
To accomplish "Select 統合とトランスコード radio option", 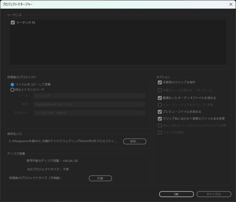I will click(x=12, y=90).
